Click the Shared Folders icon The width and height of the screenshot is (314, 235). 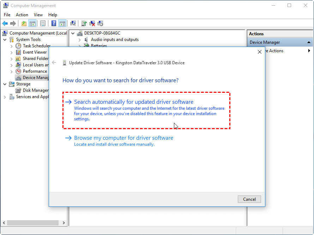tap(18, 59)
